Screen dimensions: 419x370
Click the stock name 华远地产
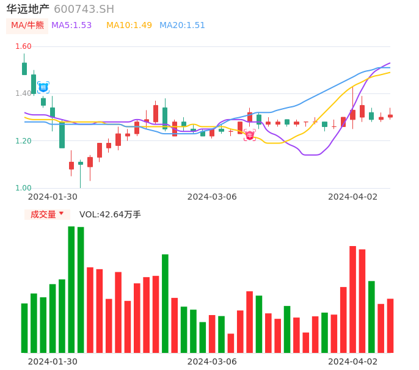pyautogui.click(x=28, y=9)
